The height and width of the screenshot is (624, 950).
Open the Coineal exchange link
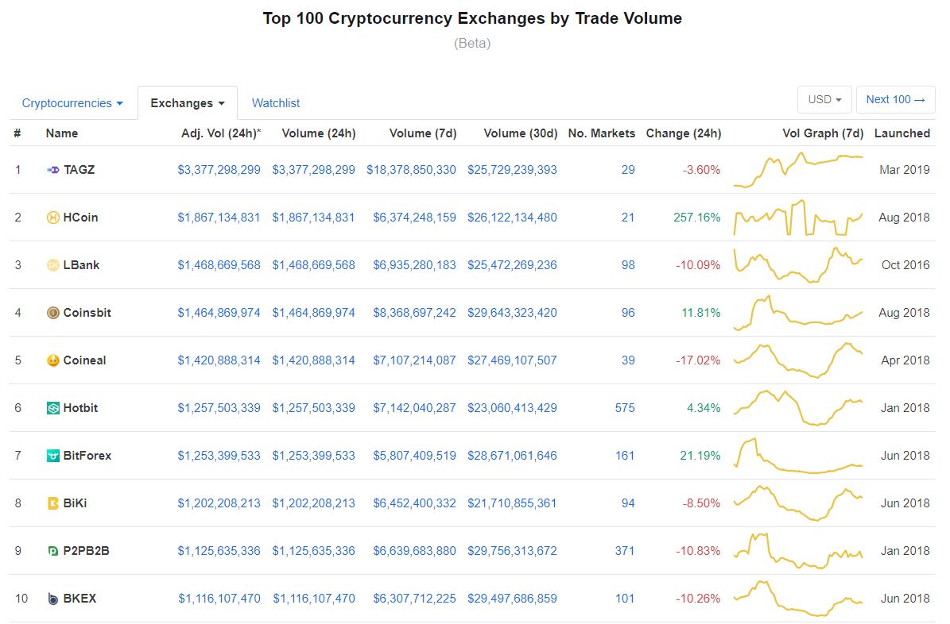click(x=85, y=360)
